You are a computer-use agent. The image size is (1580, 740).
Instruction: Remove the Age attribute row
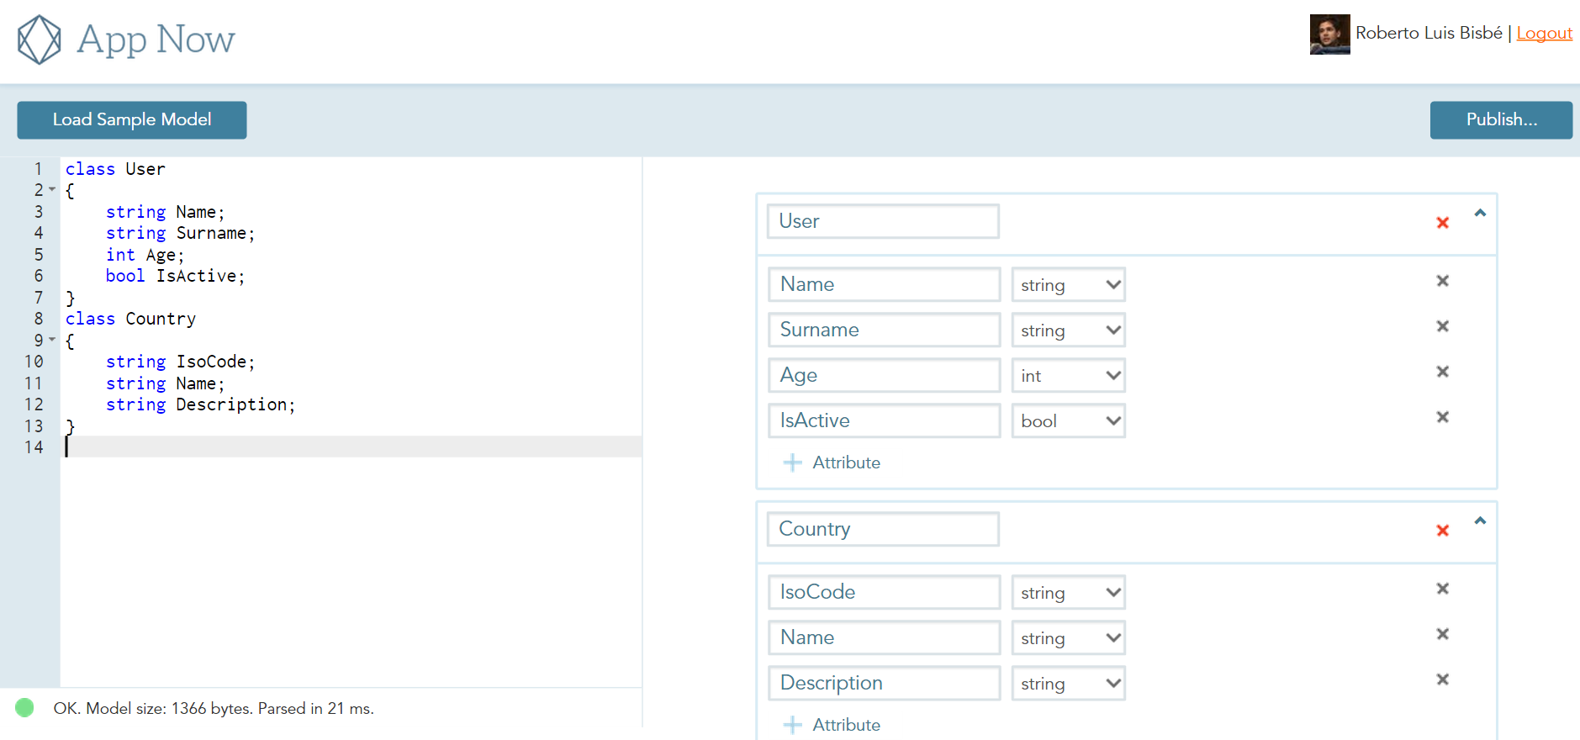point(1442,372)
